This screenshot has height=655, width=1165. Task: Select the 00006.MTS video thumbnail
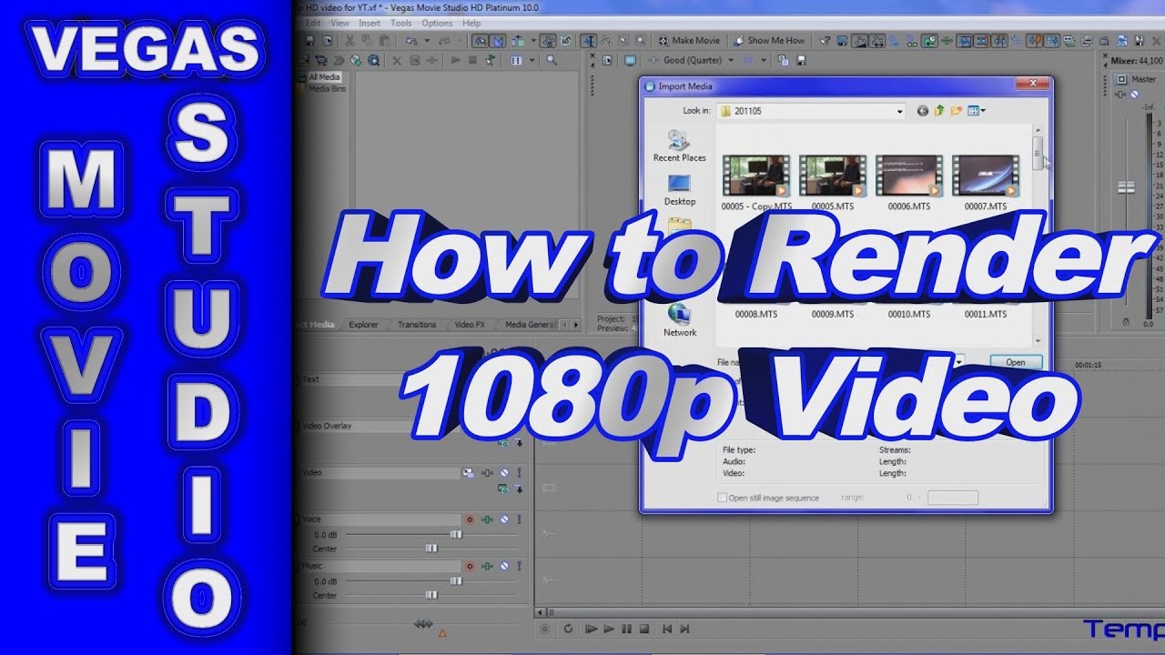pyautogui.click(x=908, y=176)
